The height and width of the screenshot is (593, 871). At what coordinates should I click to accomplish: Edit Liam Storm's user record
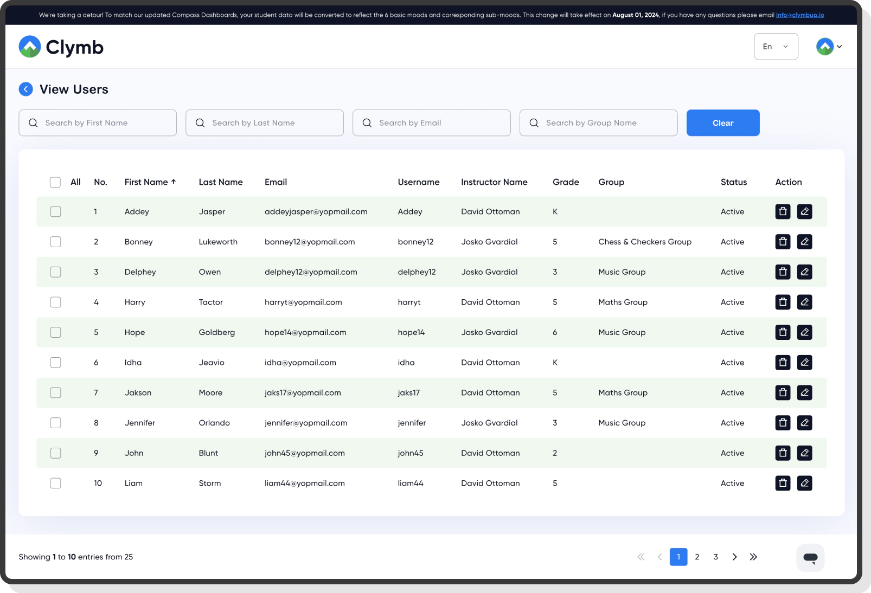(804, 483)
